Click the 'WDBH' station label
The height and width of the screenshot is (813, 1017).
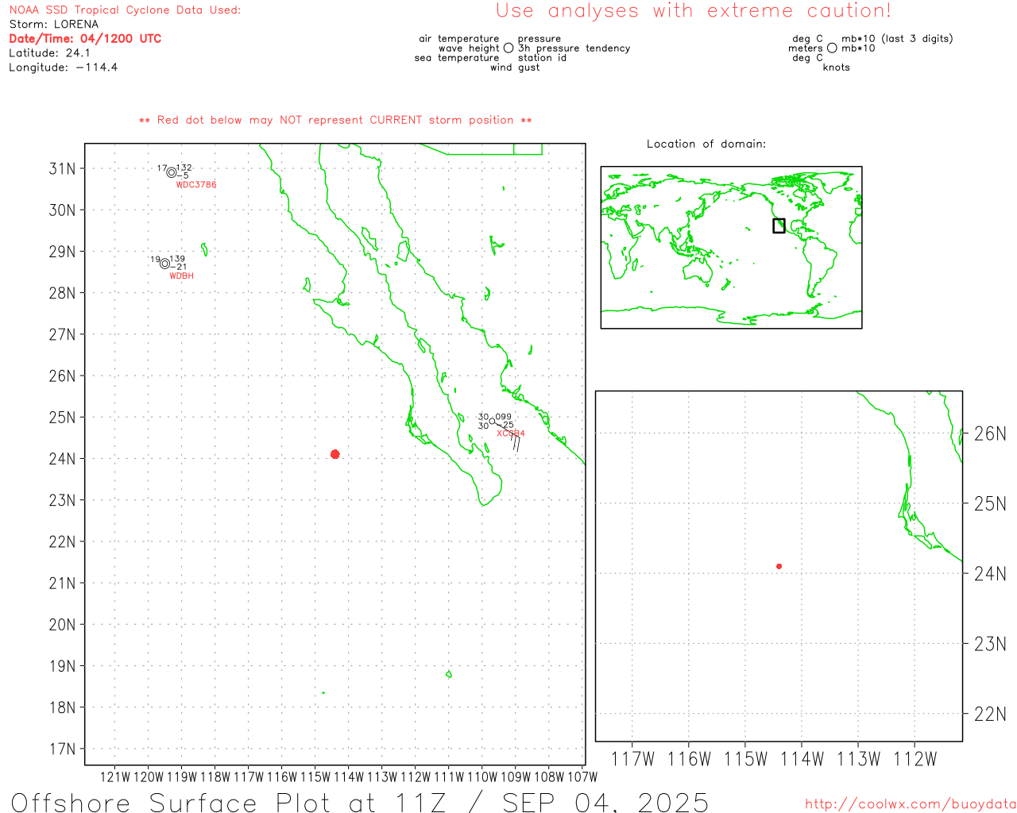pyautogui.click(x=182, y=276)
